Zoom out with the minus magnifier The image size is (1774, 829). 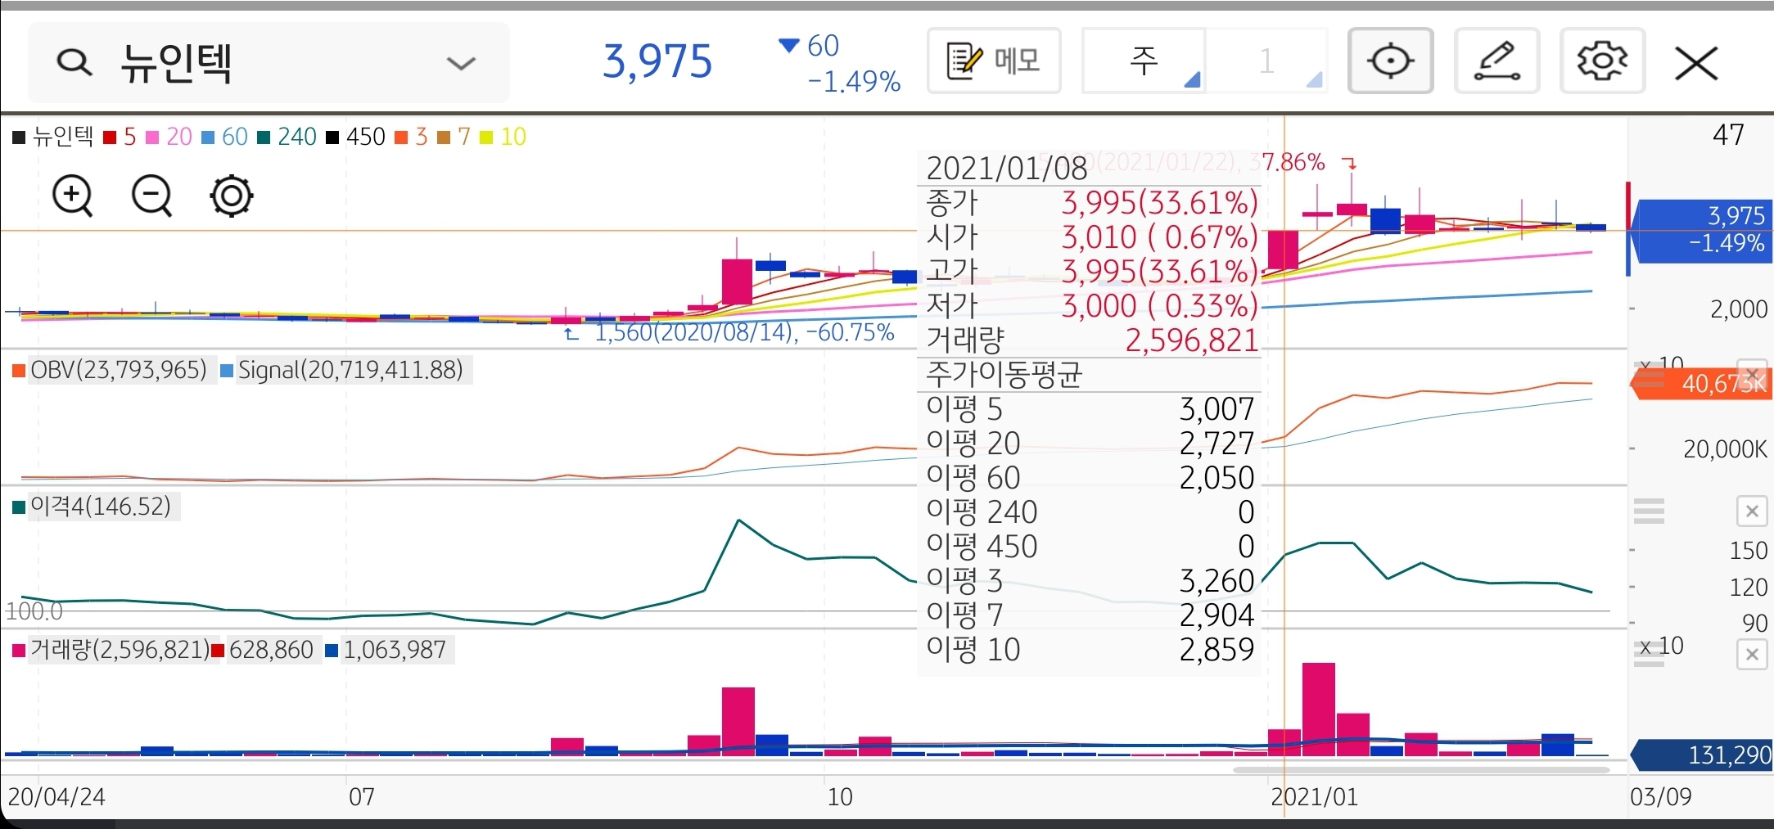(152, 196)
